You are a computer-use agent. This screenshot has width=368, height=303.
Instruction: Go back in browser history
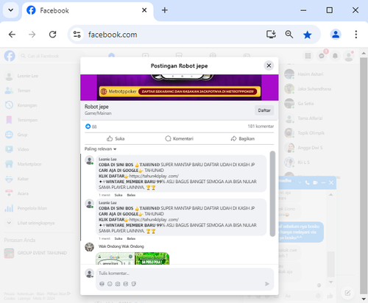tap(12, 35)
